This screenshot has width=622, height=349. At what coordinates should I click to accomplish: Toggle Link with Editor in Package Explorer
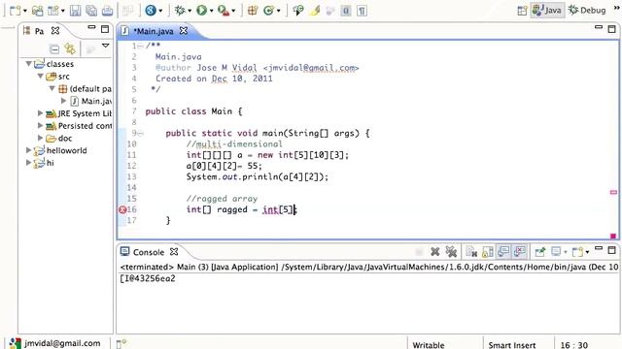70,48
